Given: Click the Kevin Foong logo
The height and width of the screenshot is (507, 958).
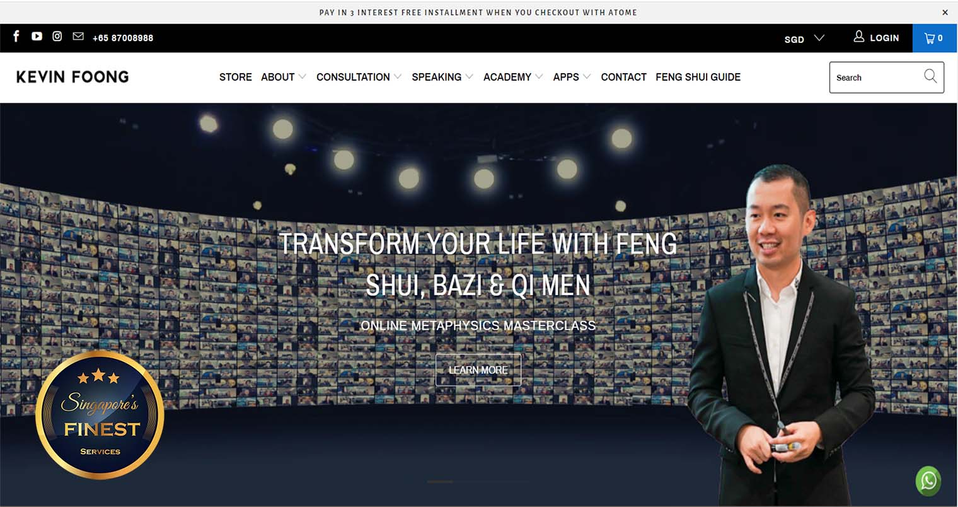Looking at the screenshot, I should tap(72, 77).
